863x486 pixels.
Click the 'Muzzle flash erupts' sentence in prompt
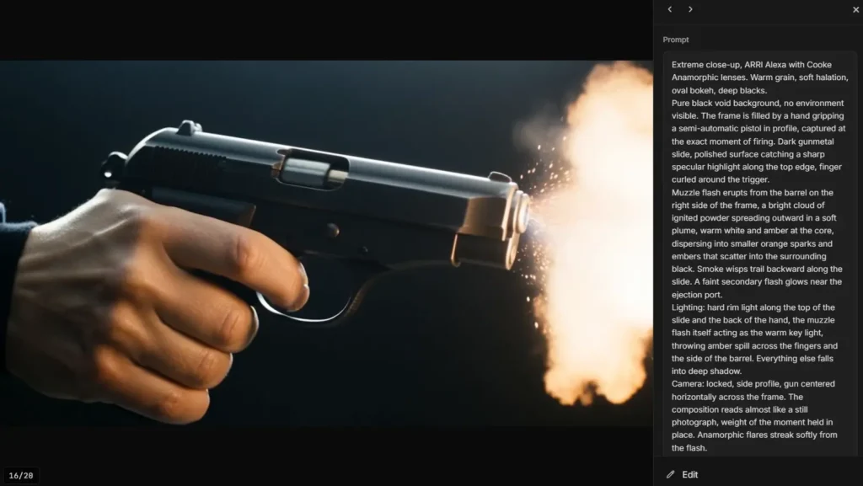click(756, 243)
